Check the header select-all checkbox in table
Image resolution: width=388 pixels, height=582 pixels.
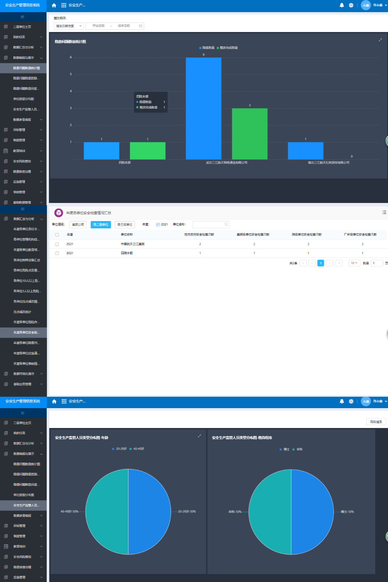57,235
